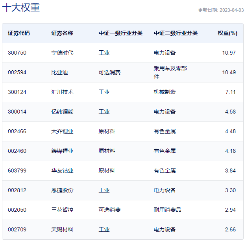Click 乘用车及零部件 industry cell

tap(170, 73)
